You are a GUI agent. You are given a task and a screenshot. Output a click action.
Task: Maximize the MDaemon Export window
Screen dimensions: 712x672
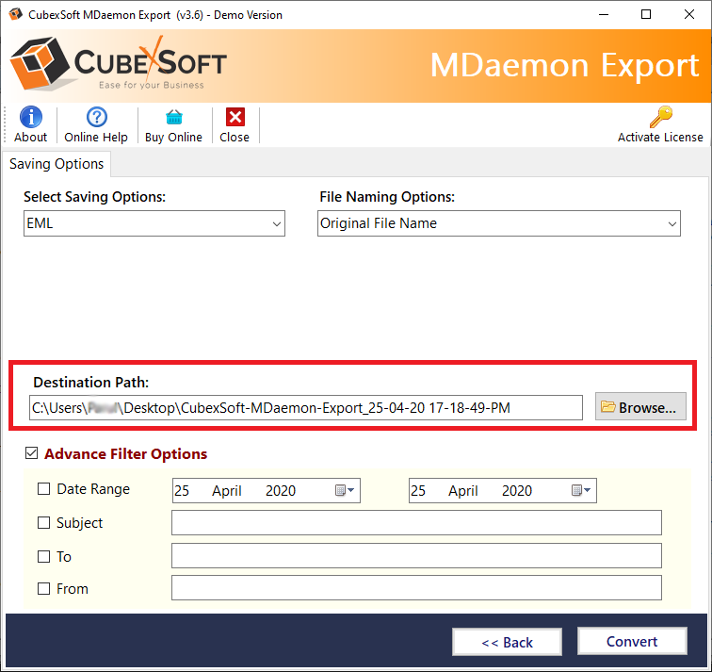(x=646, y=14)
